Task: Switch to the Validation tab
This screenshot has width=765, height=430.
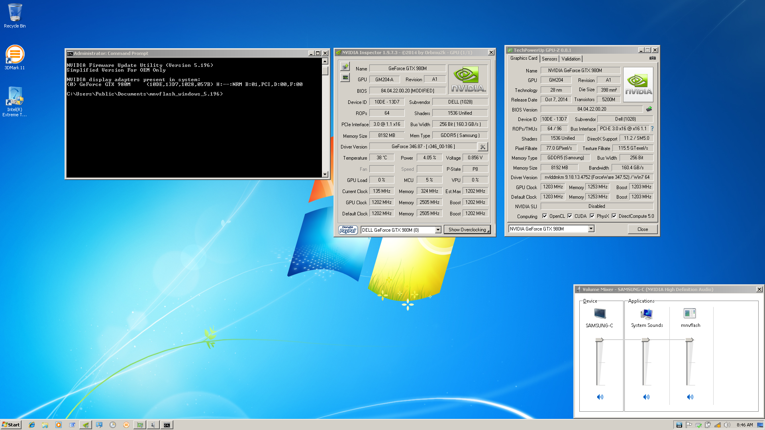Action: point(571,59)
